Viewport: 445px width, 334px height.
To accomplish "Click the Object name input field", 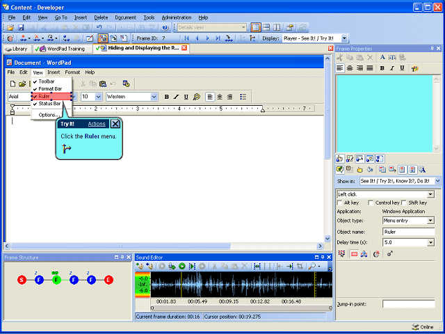I will point(408,232).
